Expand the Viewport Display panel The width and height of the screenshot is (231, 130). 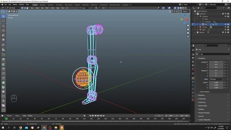[x=204, y=113]
